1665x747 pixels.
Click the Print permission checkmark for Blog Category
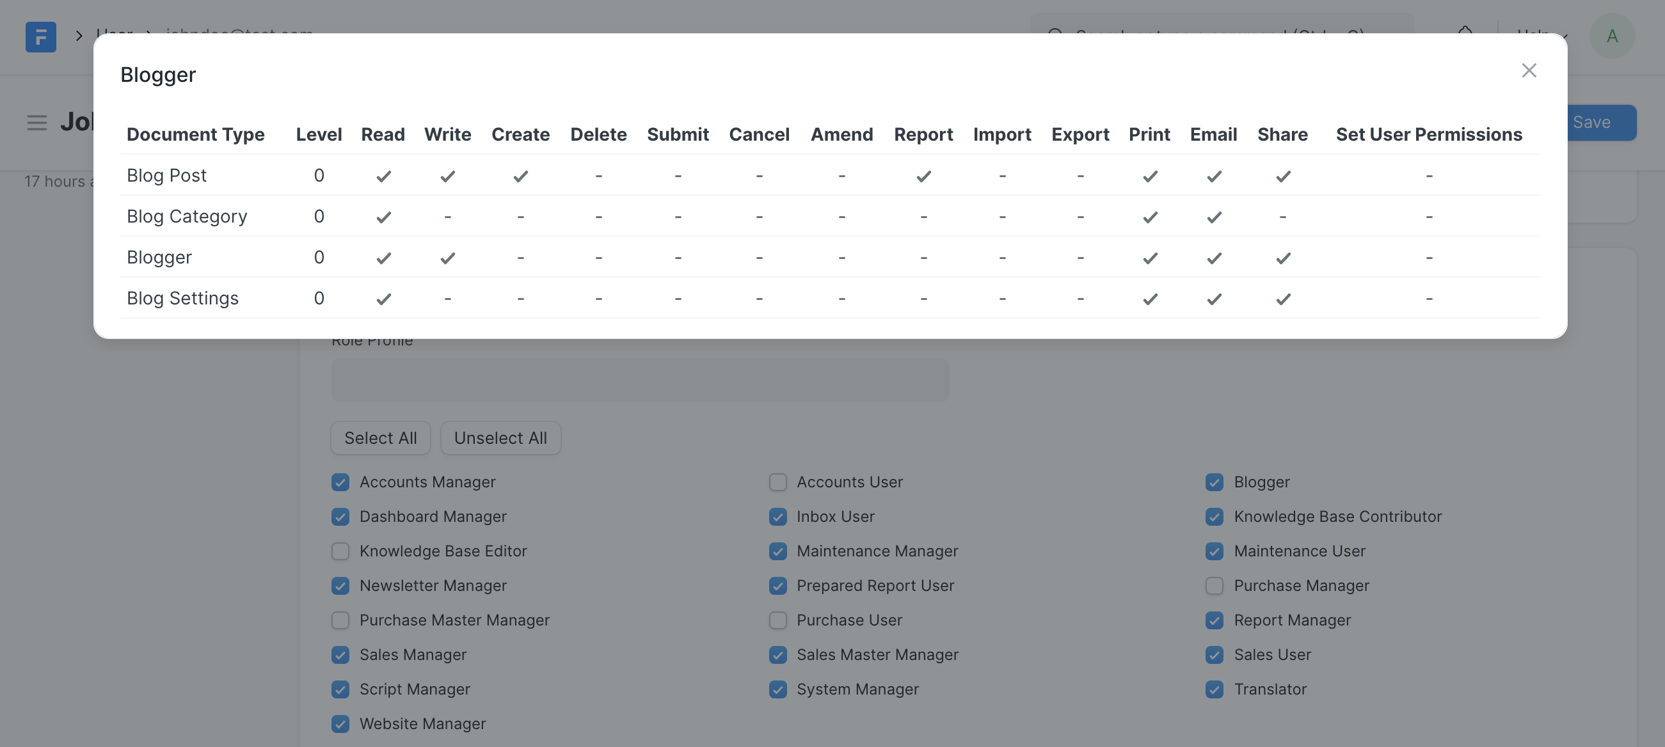(1149, 216)
